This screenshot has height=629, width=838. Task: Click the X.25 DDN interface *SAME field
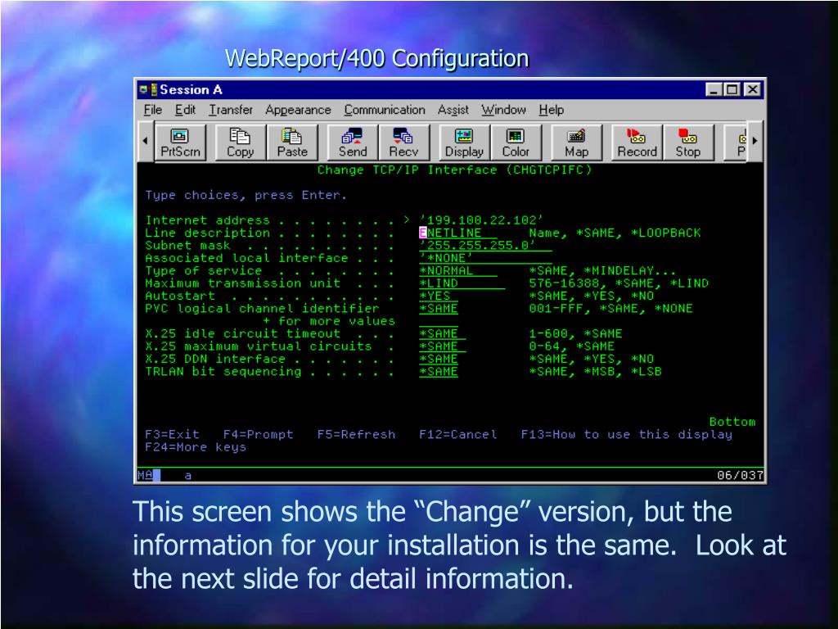439,359
